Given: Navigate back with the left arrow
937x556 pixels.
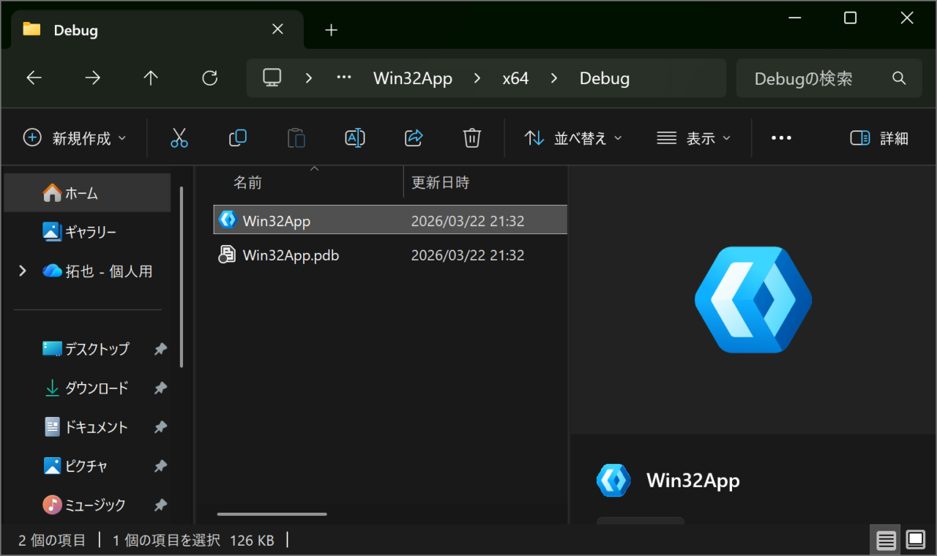Looking at the screenshot, I should coord(34,78).
